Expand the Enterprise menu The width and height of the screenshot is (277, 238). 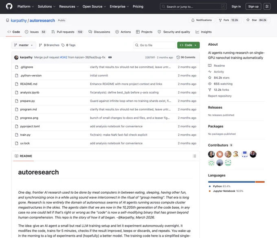coord(119,7)
